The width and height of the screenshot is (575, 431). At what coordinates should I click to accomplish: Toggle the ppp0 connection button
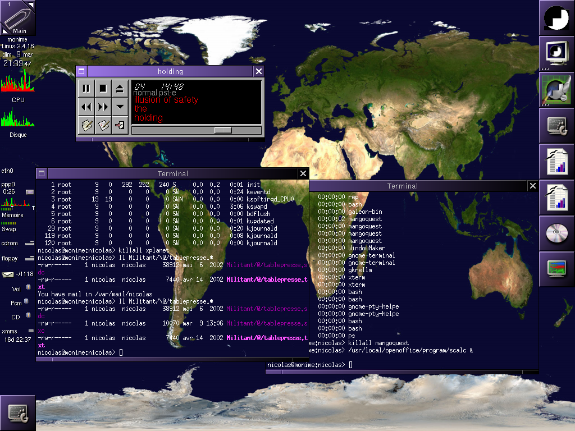click(29, 191)
